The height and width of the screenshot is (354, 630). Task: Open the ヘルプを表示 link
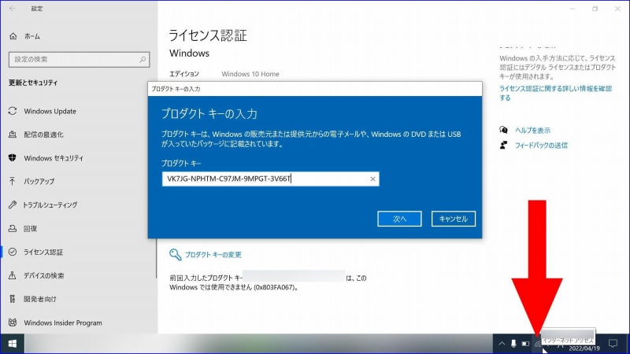[532, 130]
